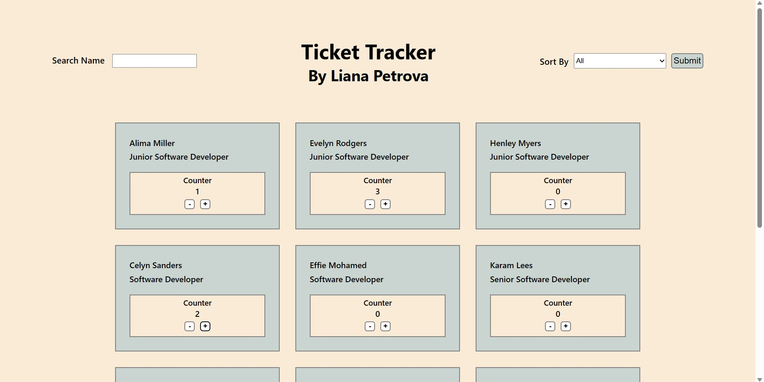This screenshot has height=382, width=764.
Task: Increment Evelyn Rodgers' counter
Action: tap(385, 204)
